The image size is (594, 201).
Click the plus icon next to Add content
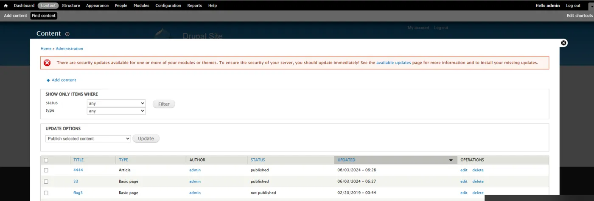click(48, 80)
